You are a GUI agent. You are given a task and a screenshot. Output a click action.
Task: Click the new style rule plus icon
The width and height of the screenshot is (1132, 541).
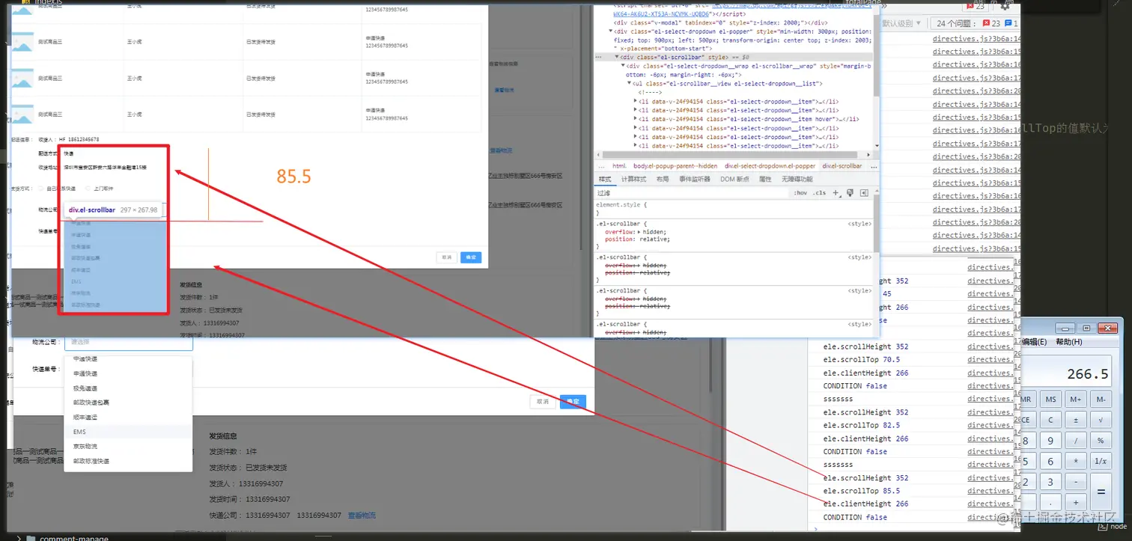click(836, 193)
